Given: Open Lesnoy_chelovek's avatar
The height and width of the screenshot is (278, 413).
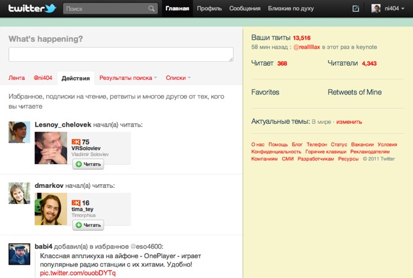Looking at the screenshot, I should 19,132.
